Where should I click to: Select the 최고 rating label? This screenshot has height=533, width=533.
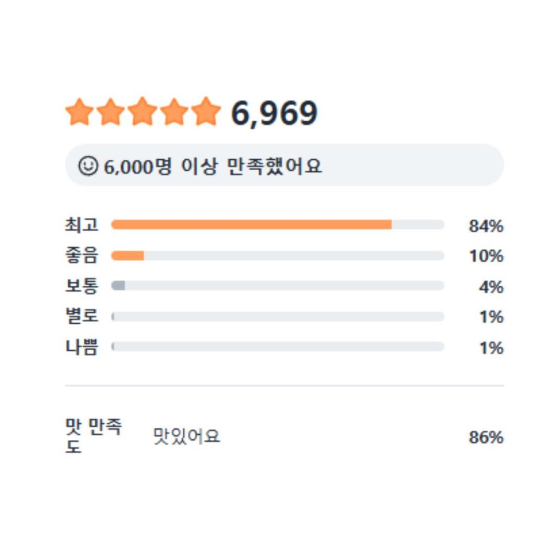coord(82,225)
